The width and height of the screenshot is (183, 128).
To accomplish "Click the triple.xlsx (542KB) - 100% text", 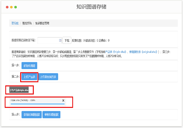I will pyautogui.click(x=23, y=100).
